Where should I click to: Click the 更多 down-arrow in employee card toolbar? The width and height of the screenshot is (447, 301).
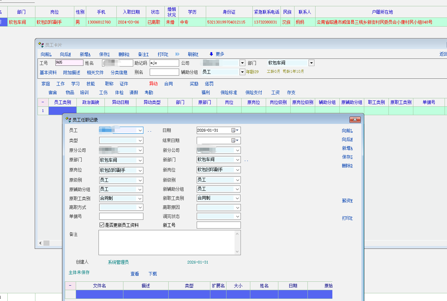coord(211,54)
